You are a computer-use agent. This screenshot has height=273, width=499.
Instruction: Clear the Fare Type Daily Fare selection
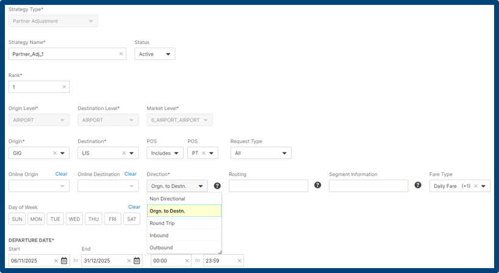point(476,186)
